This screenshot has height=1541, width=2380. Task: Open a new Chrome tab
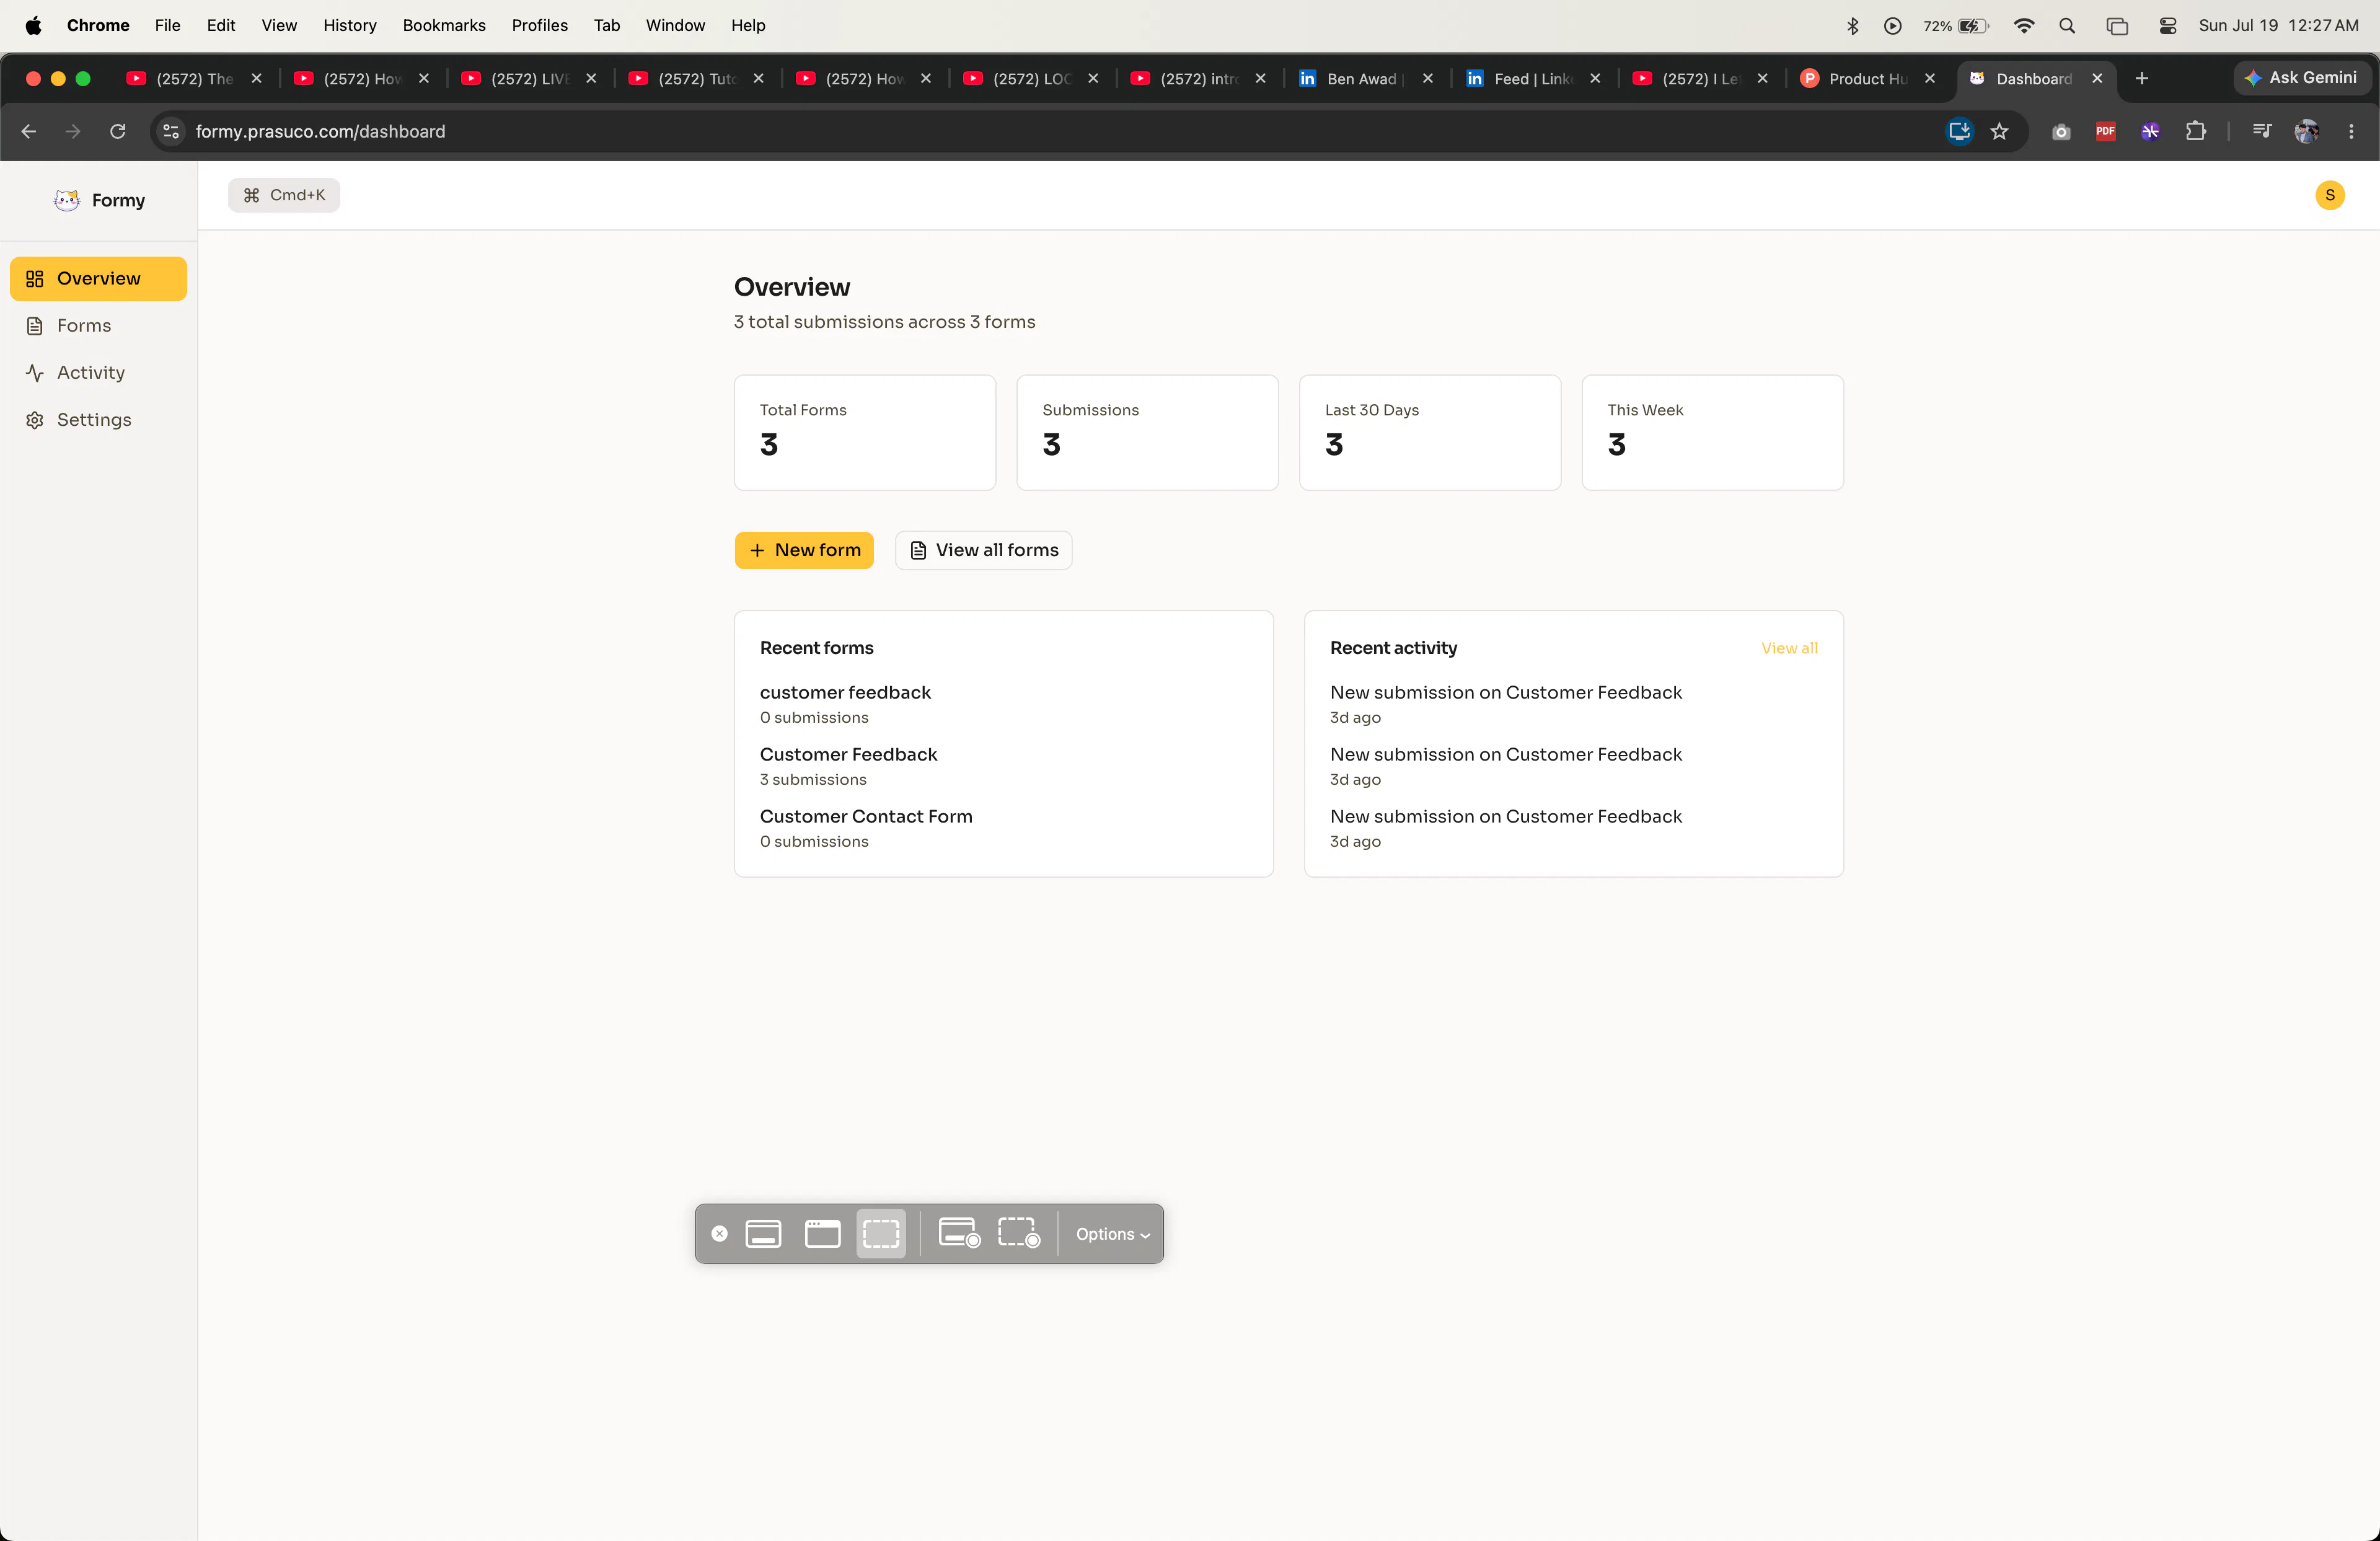point(2141,78)
